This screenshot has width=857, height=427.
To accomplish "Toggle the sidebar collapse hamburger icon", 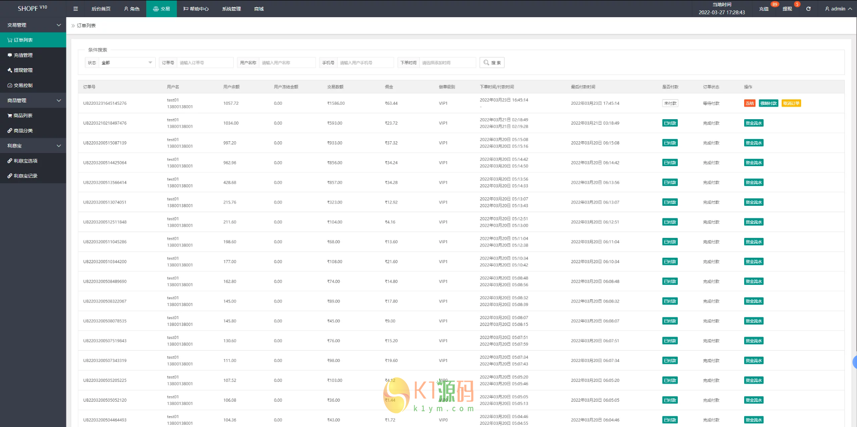I will pos(75,9).
